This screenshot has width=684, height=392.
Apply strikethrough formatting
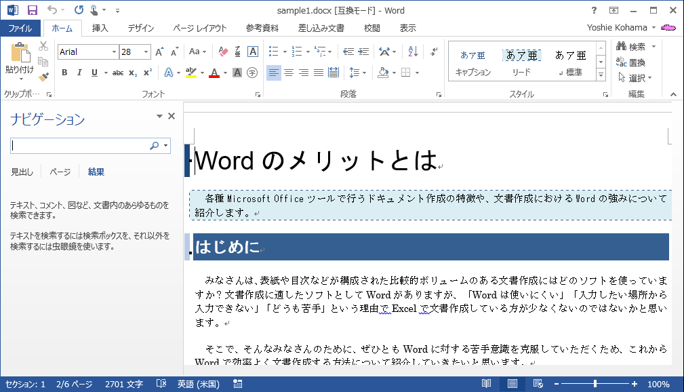118,73
